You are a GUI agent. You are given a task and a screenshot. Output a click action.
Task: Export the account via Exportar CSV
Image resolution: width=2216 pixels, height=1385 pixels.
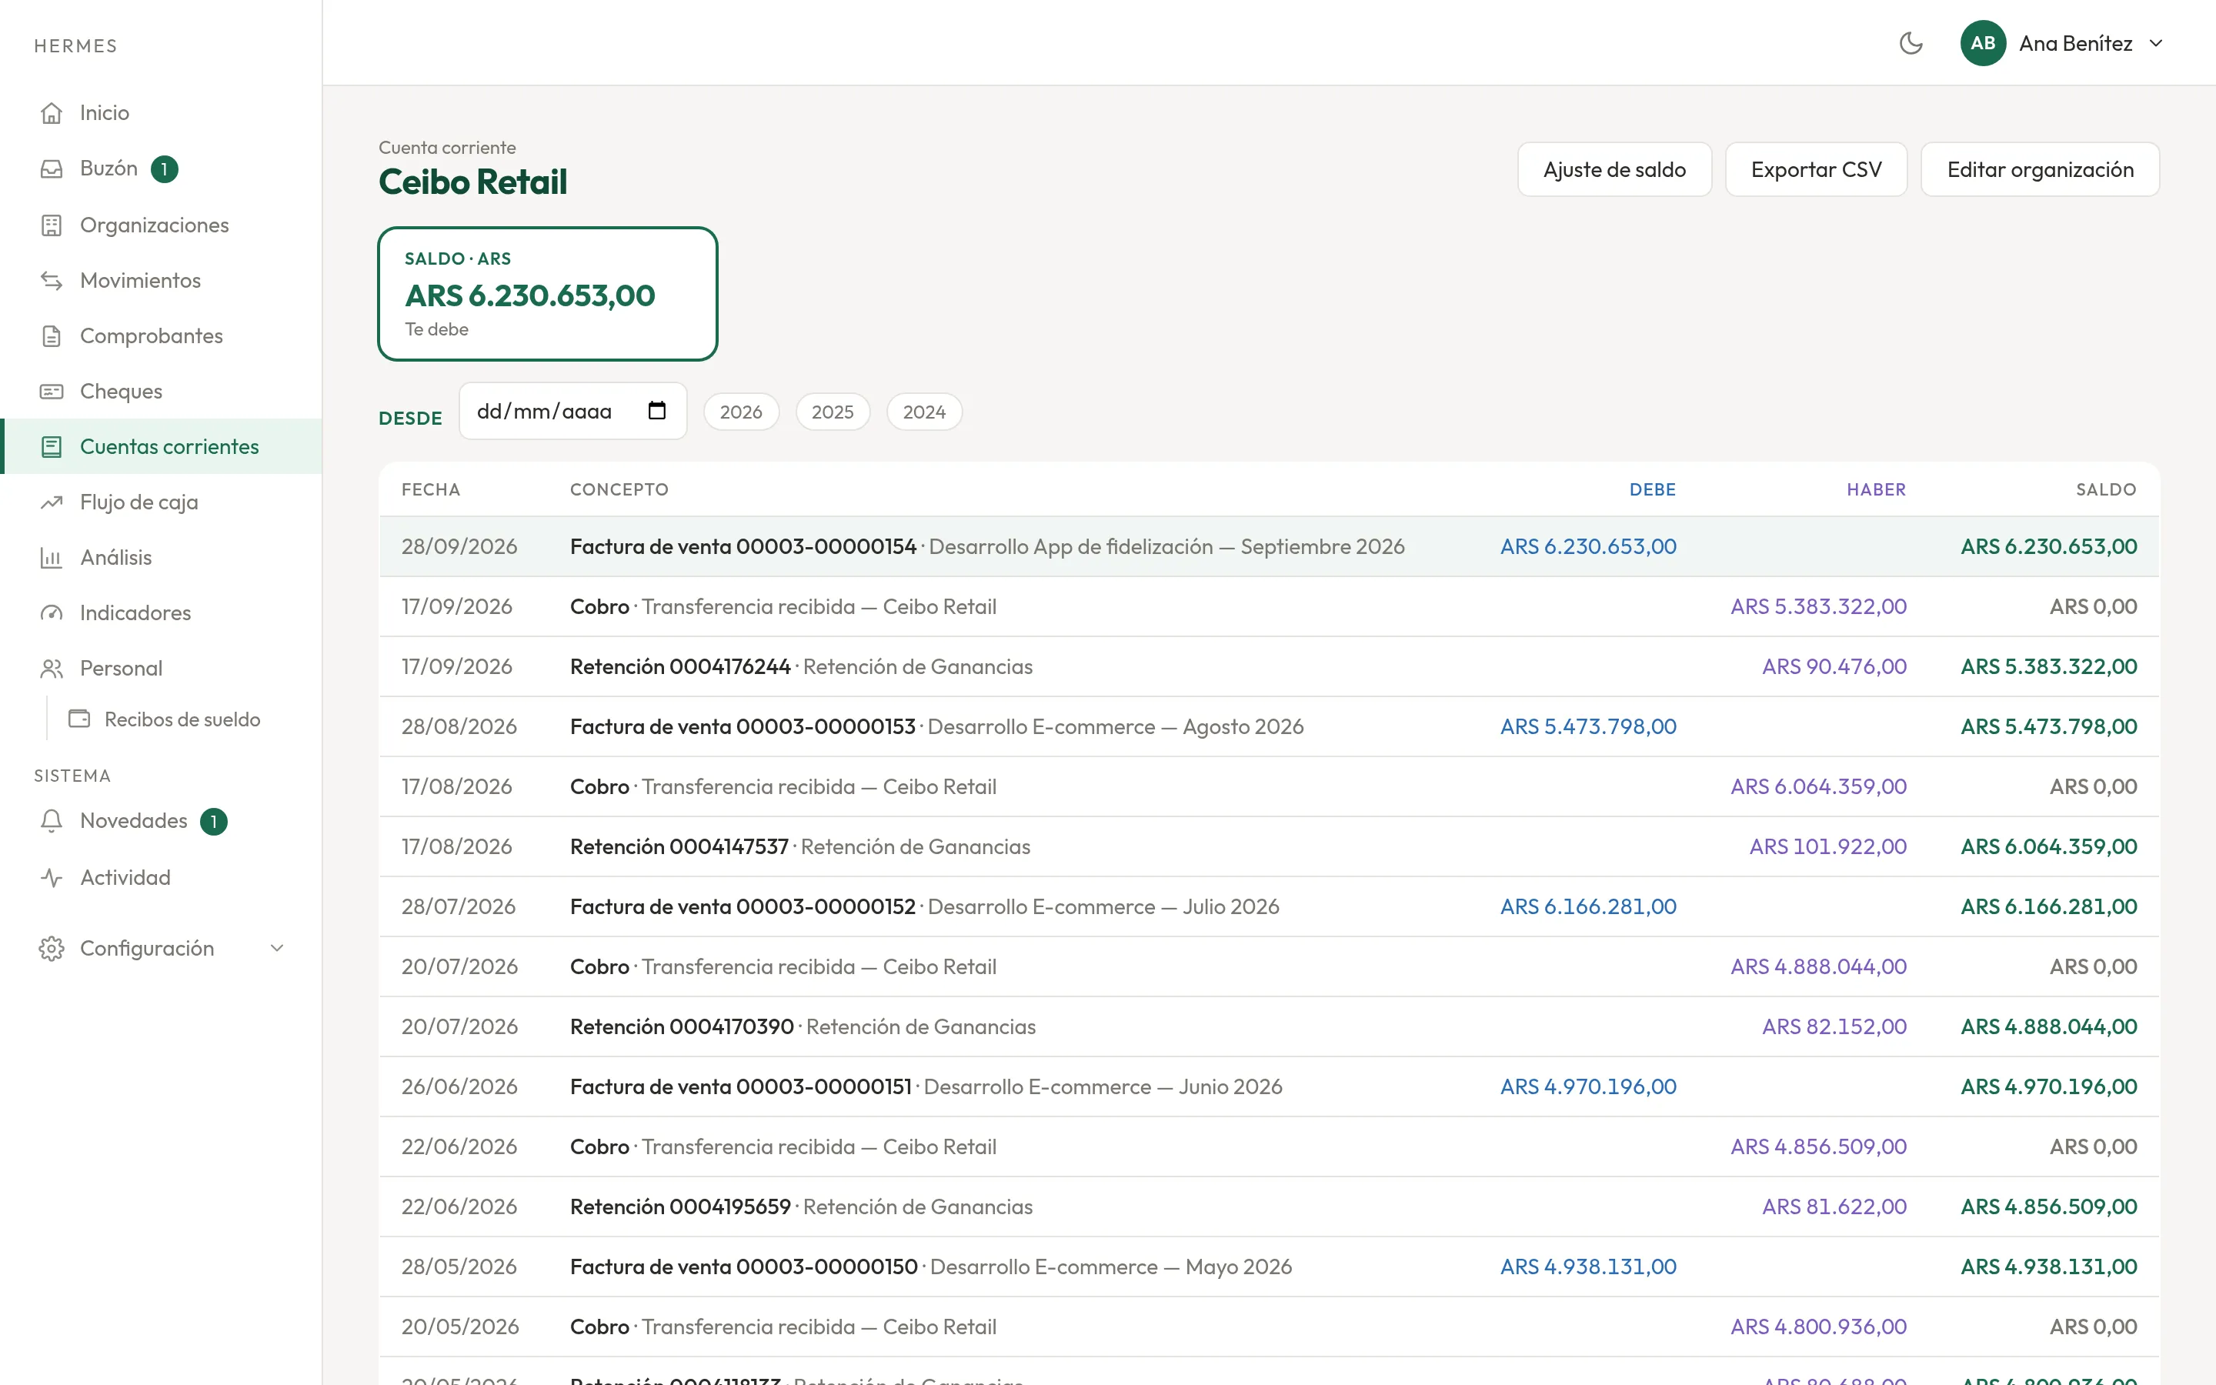pos(1816,169)
